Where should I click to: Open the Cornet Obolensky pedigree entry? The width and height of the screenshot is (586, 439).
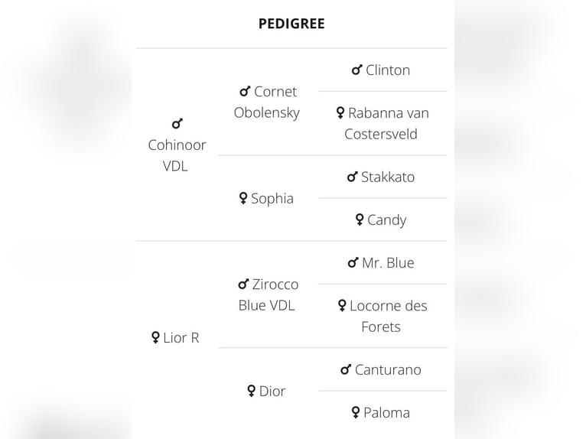(x=267, y=102)
